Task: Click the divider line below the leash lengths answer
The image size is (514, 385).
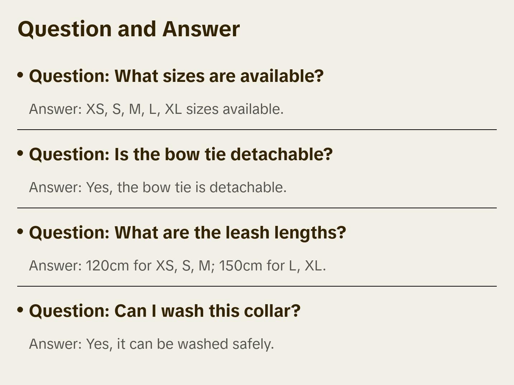Action: tap(257, 286)
